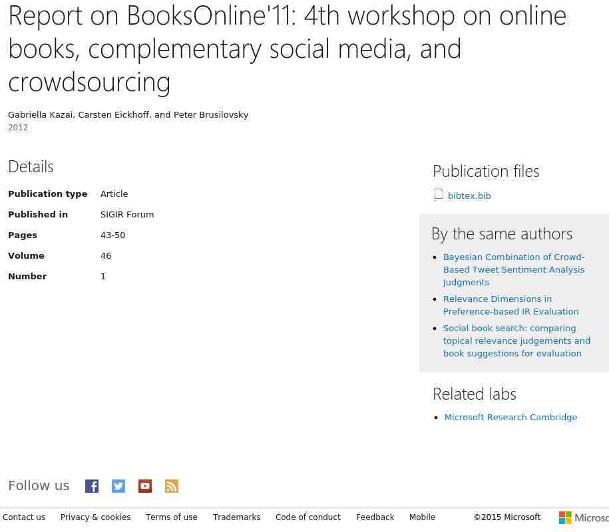Click the authors line Gabriella Kazai
The image size is (609, 532).
[x=128, y=115]
